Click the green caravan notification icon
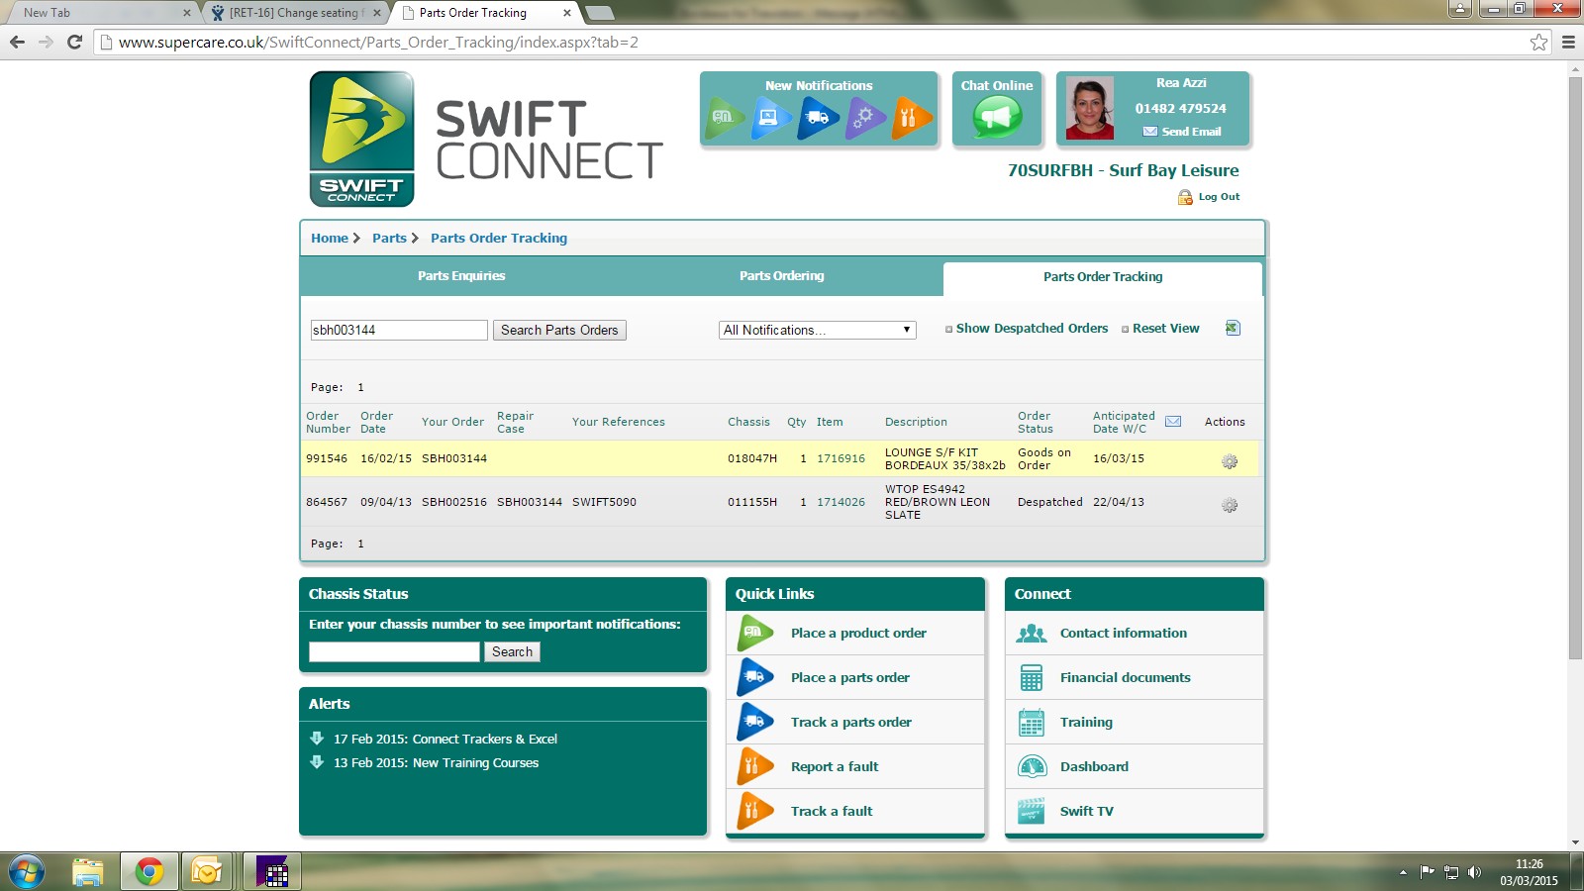The height and width of the screenshot is (891, 1584). [x=726, y=118]
